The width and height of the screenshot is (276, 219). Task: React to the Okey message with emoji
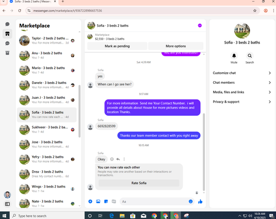point(112,159)
